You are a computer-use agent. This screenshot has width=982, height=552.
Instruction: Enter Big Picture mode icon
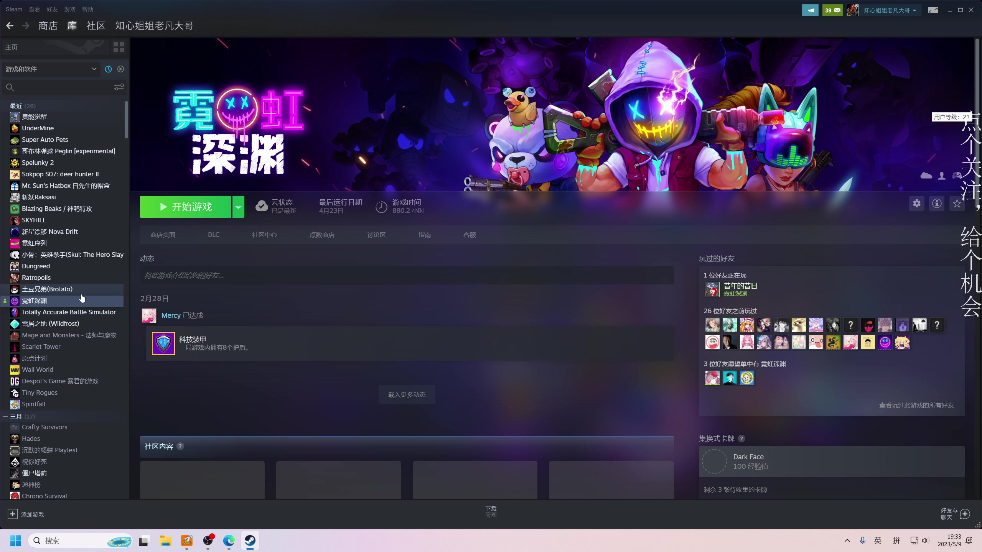click(x=933, y=10)
